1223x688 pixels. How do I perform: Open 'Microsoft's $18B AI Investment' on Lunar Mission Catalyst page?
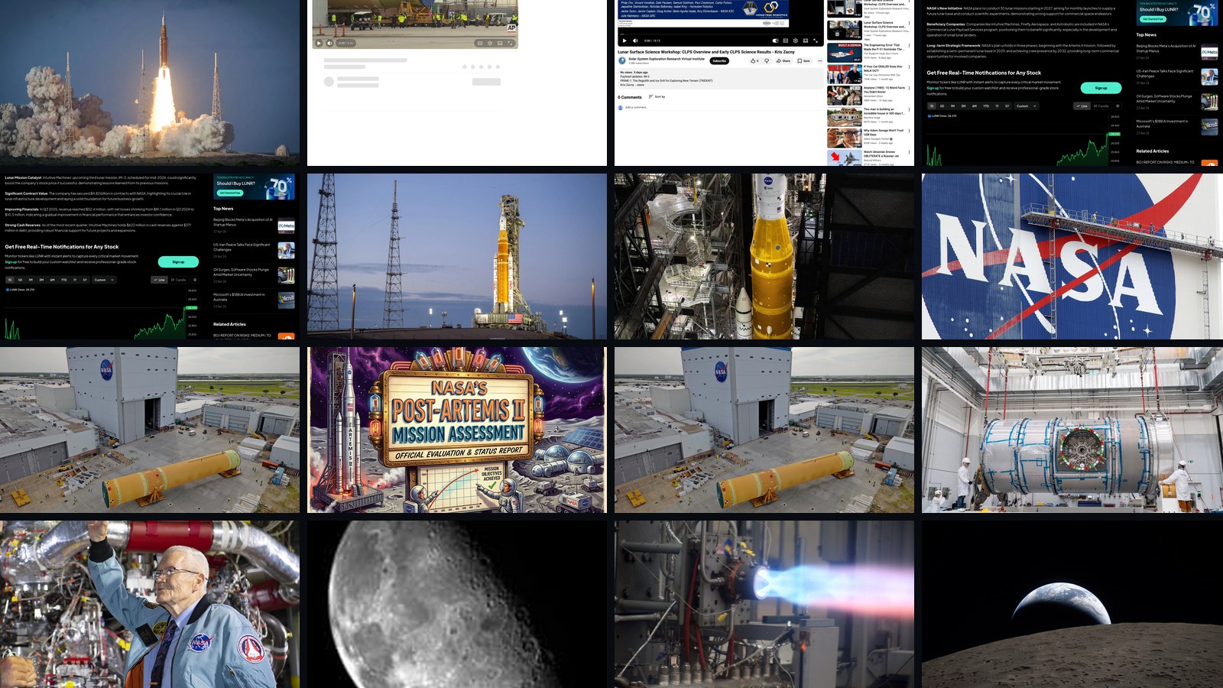(x=253, y=300)
